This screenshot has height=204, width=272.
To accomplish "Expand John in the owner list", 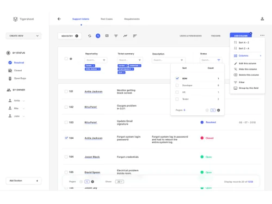I will coord(24,116).
